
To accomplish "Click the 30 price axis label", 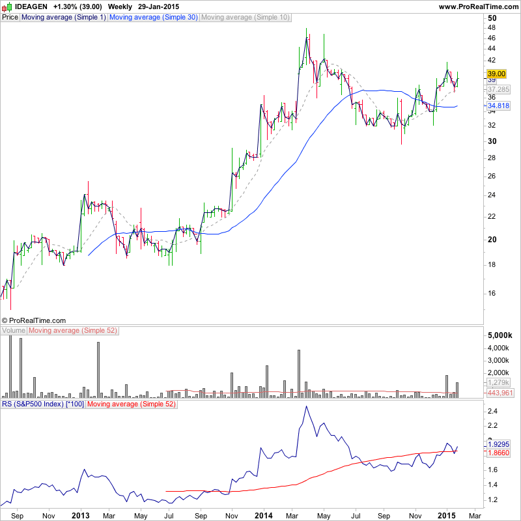I will click(x=492, y=141).
